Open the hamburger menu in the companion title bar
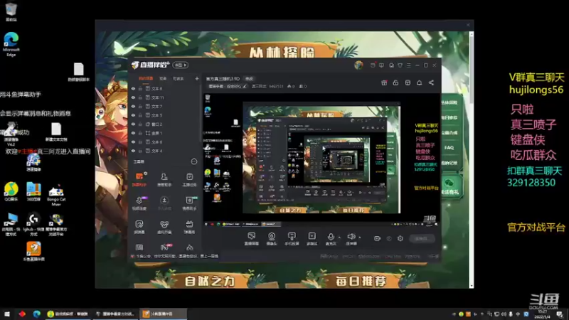569x320 pixels. [x=408, y=65]
